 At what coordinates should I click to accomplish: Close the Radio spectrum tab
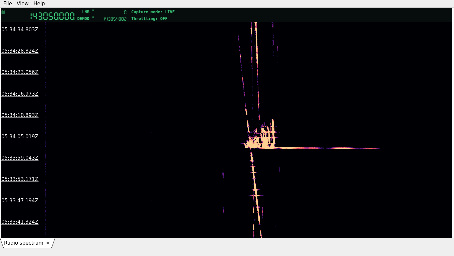pos(48,243)
